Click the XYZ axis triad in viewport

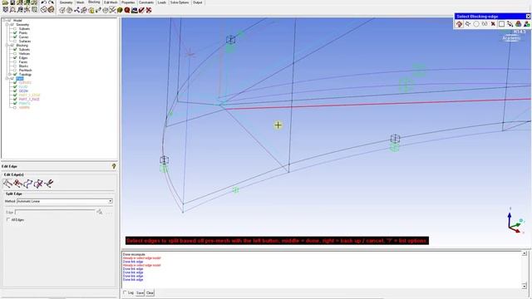click(x=515, y=222)
